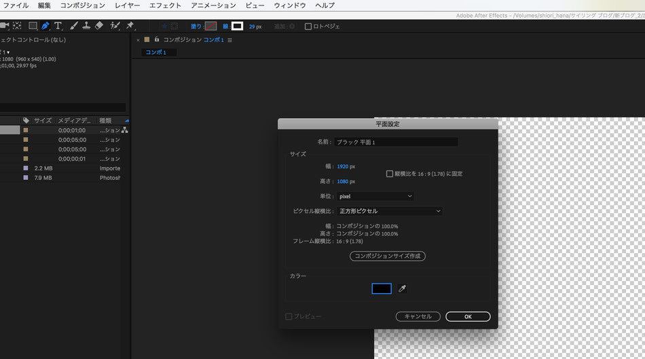Open the ピクセル縦横比 dropdown
Viewport: 645px width, 359px height.
tap(390, 211)
